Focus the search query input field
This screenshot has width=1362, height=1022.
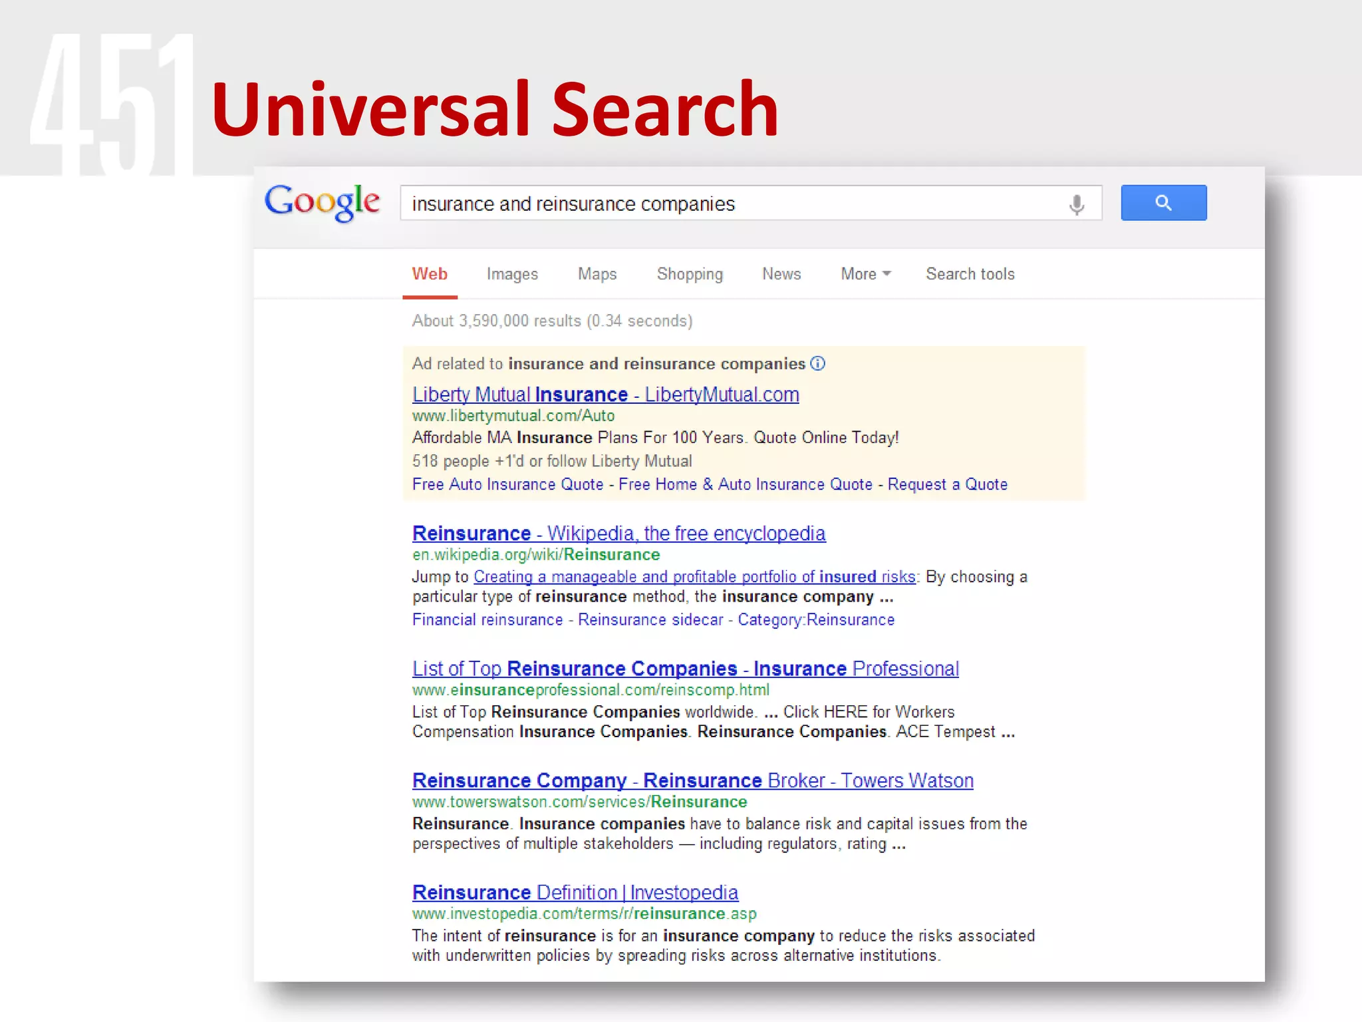tap(751, 203)
